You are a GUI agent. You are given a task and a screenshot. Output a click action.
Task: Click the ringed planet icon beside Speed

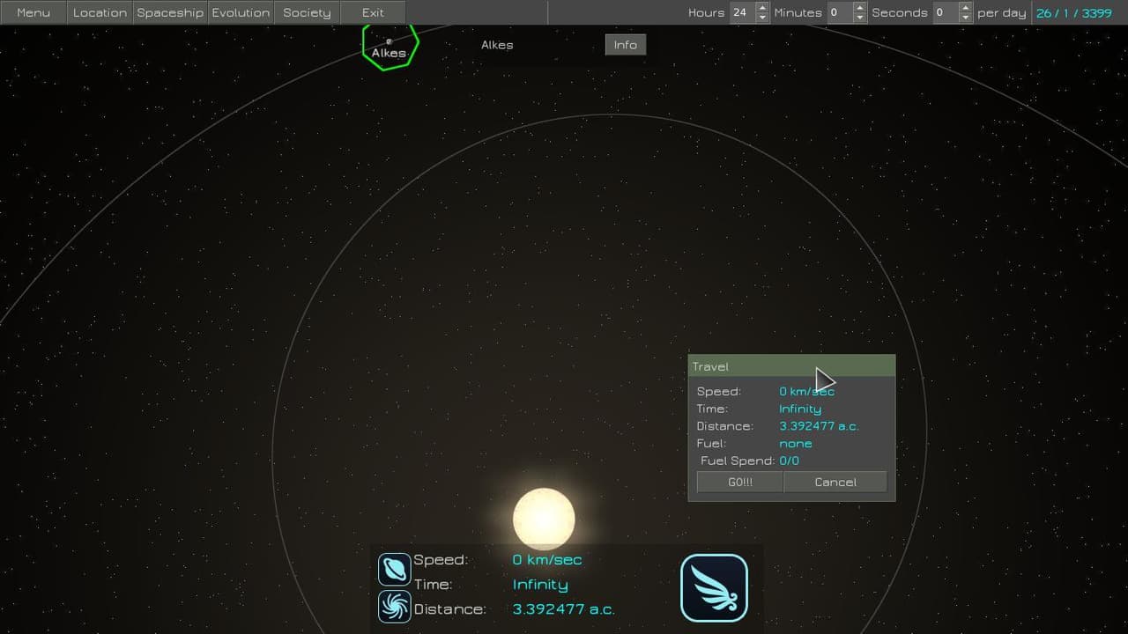click(394, 570)
